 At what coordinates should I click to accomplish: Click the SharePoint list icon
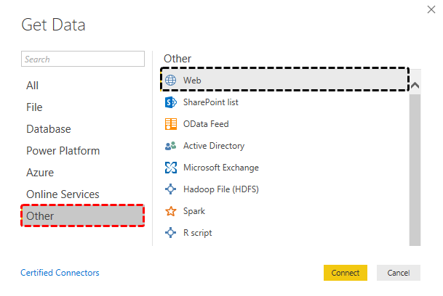[171, 102]
